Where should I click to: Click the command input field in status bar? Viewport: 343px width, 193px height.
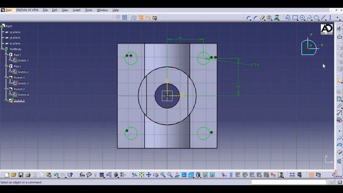(288, 182)
